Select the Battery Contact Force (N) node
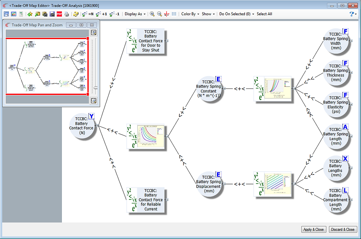Image resolution: width=361 pixels, height=239 pixels. [x=81, y=126]
